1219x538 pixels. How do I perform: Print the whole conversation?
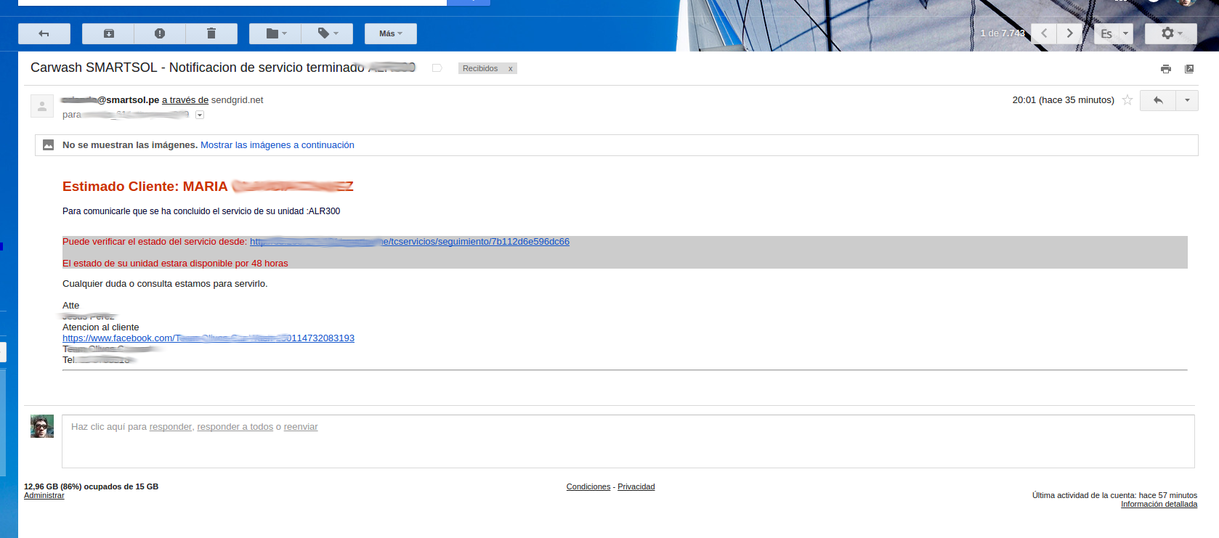pyautogui.click(x=1166, y=69)
